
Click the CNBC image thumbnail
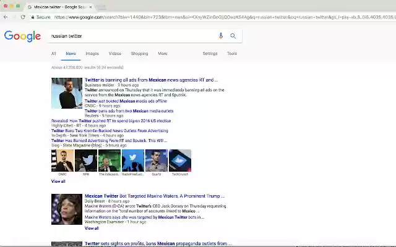[62, 161]
